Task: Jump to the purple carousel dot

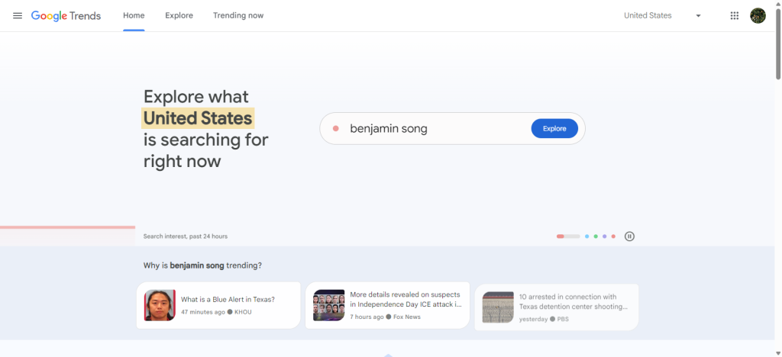Action: (x=604, y=236)
